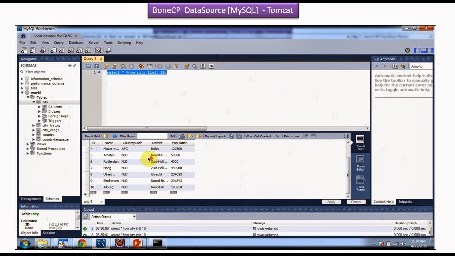
Task: Rollback transaction X icon
Action: 168,66
